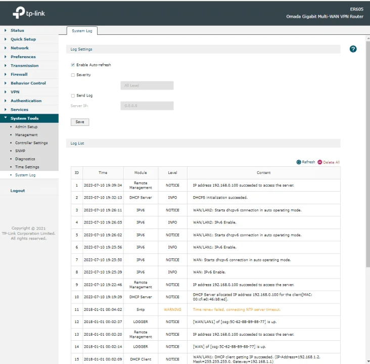Open Management submenu item
The height and width of the screenshot is (364, 370).
26,135
